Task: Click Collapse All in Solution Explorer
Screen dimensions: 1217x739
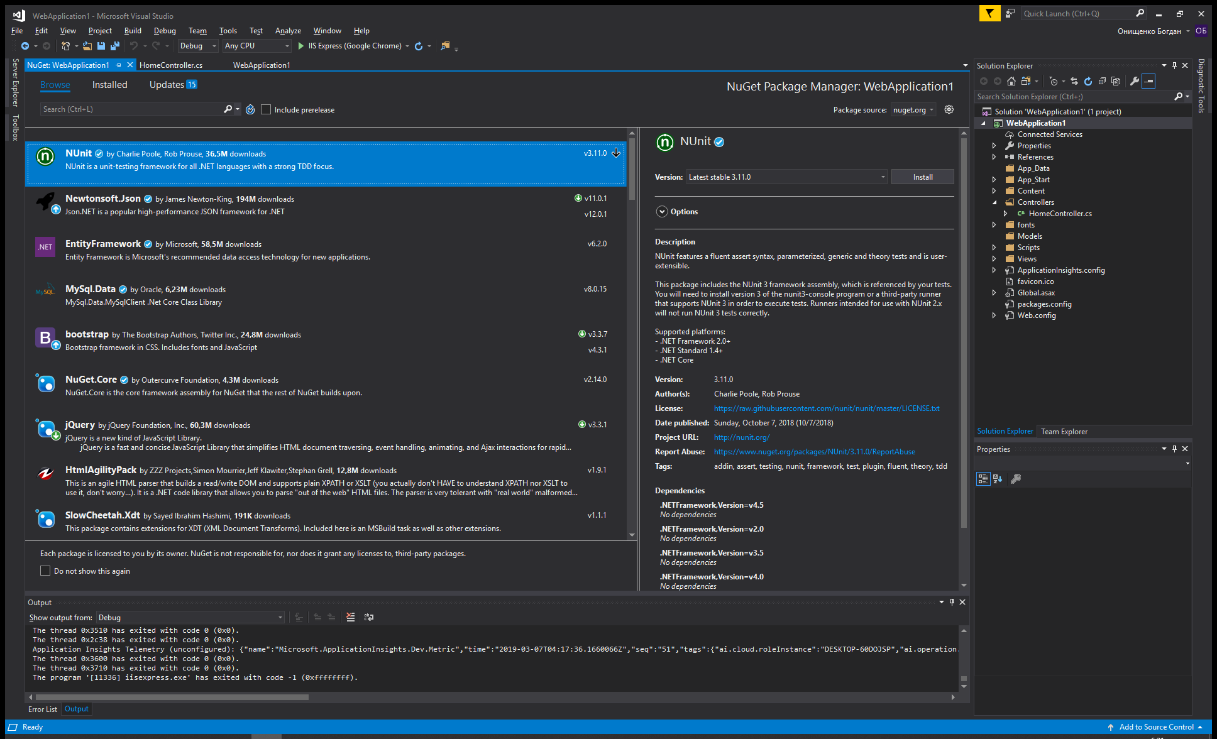Action: (1102, 81)
